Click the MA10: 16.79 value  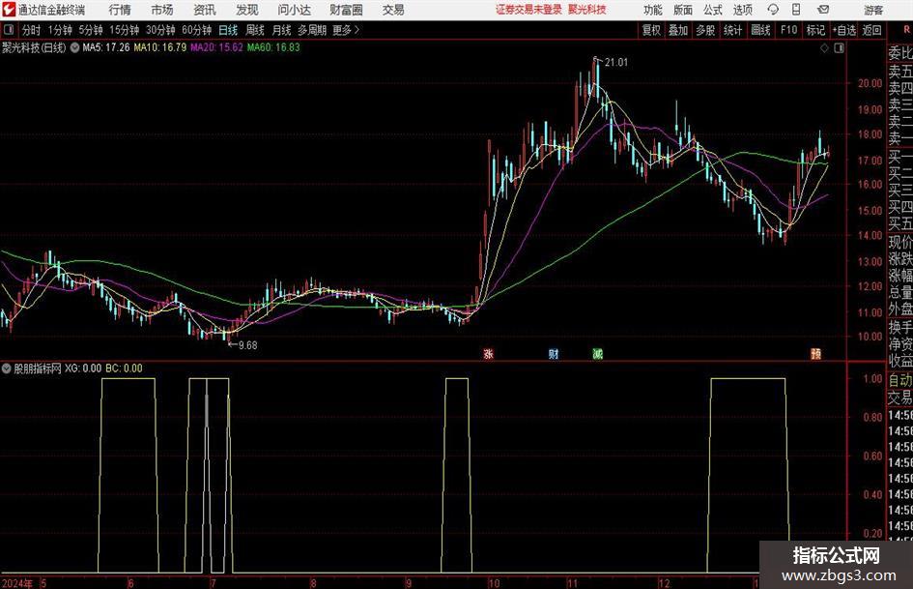pyautogui.click(x=160, y=47)
